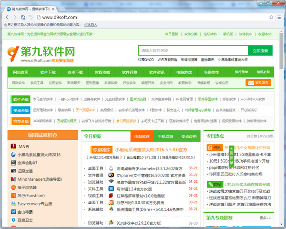
Task: Click the Dism++ icon
Action: pyautogui.click(x=111, y=209)
